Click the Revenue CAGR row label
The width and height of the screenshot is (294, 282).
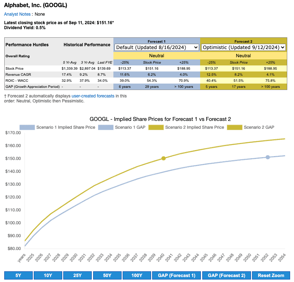click(x=18, y=74)
